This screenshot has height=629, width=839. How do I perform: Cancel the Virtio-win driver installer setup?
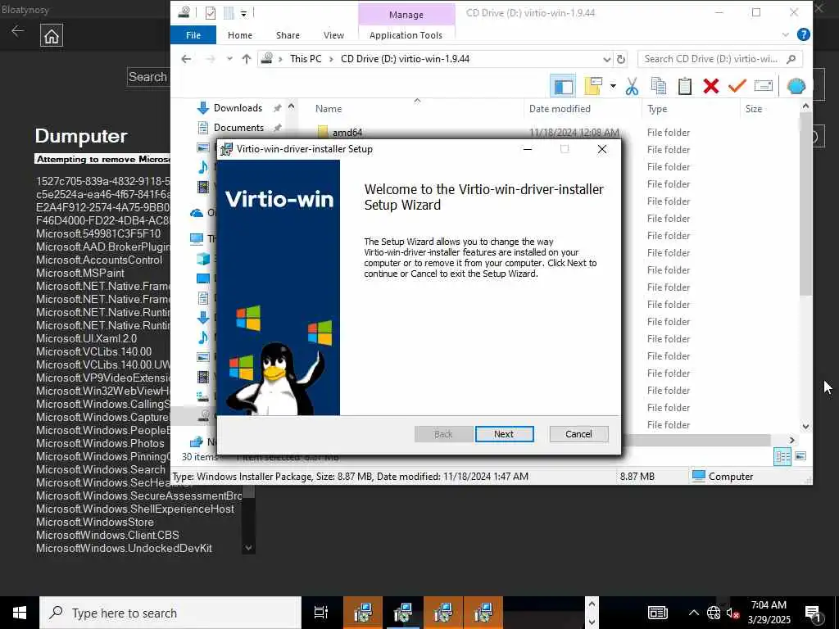578,434
